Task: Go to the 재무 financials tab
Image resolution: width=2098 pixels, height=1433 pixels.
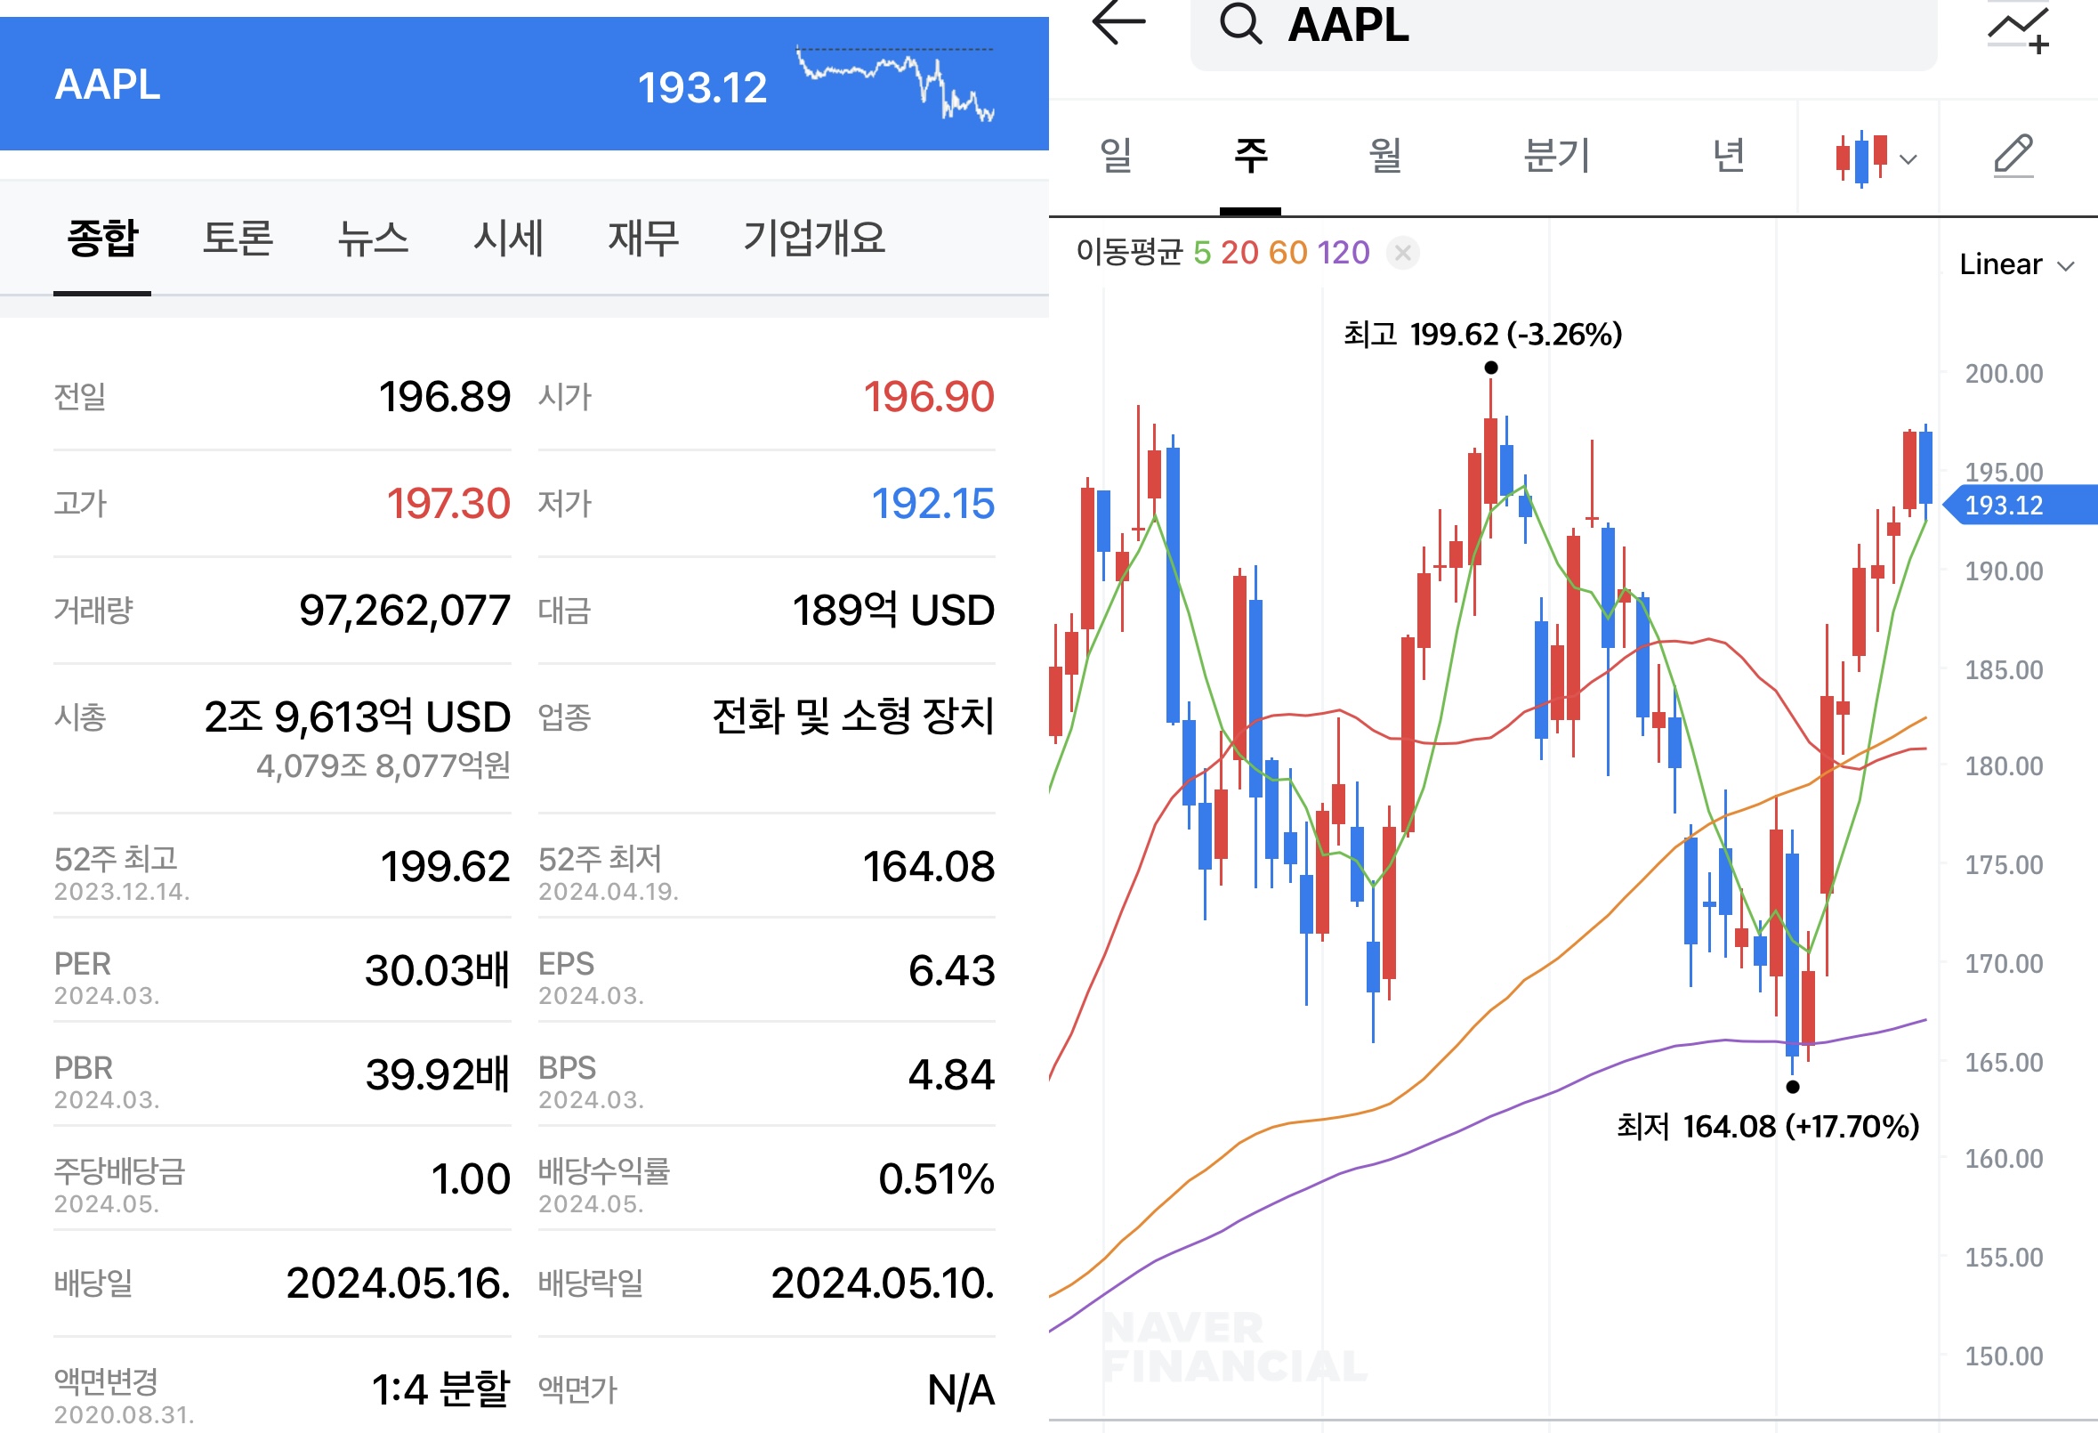Action: tap(642, 238)
